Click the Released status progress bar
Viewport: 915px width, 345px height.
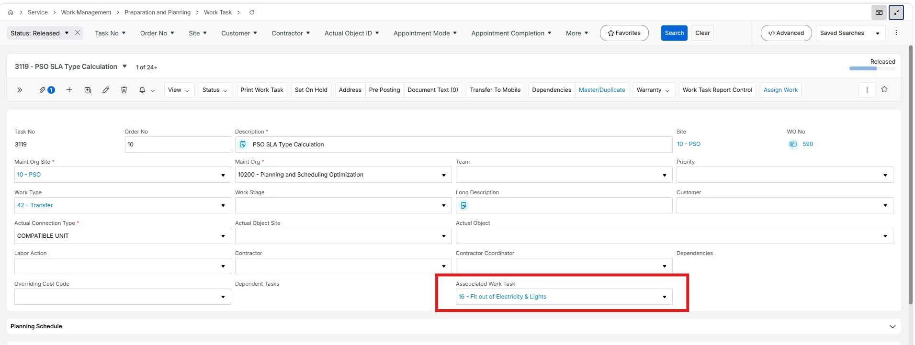[x=872, y=68]
